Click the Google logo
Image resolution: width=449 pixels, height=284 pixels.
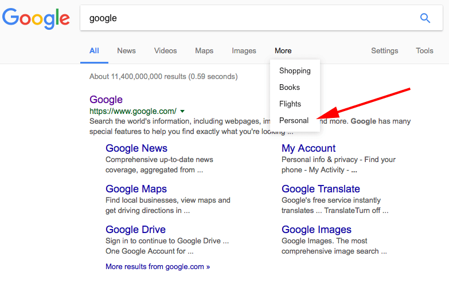tap(36, 18)
